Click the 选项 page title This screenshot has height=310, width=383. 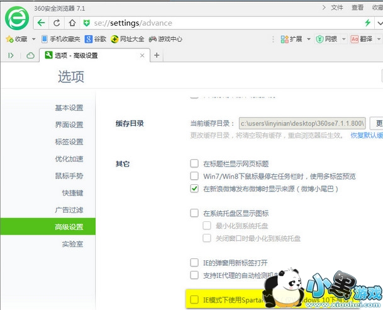pos(71,77)
